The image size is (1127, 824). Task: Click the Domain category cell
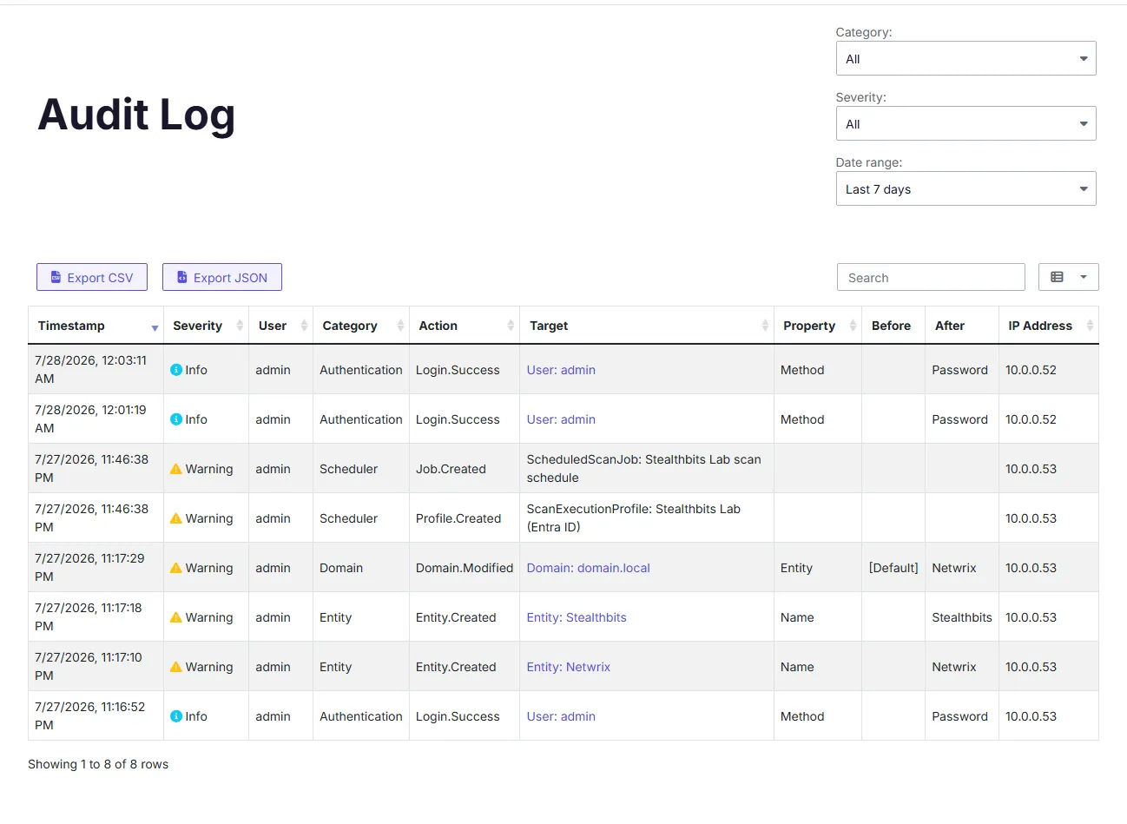(x=360, y=568)
